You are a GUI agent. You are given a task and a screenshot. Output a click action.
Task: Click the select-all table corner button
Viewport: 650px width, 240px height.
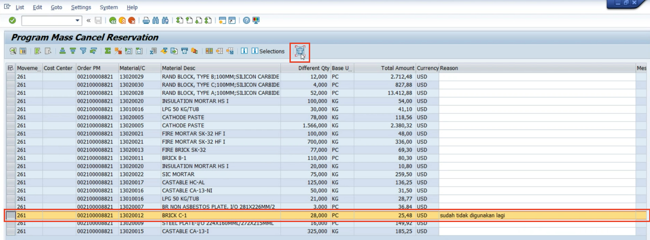10,68
